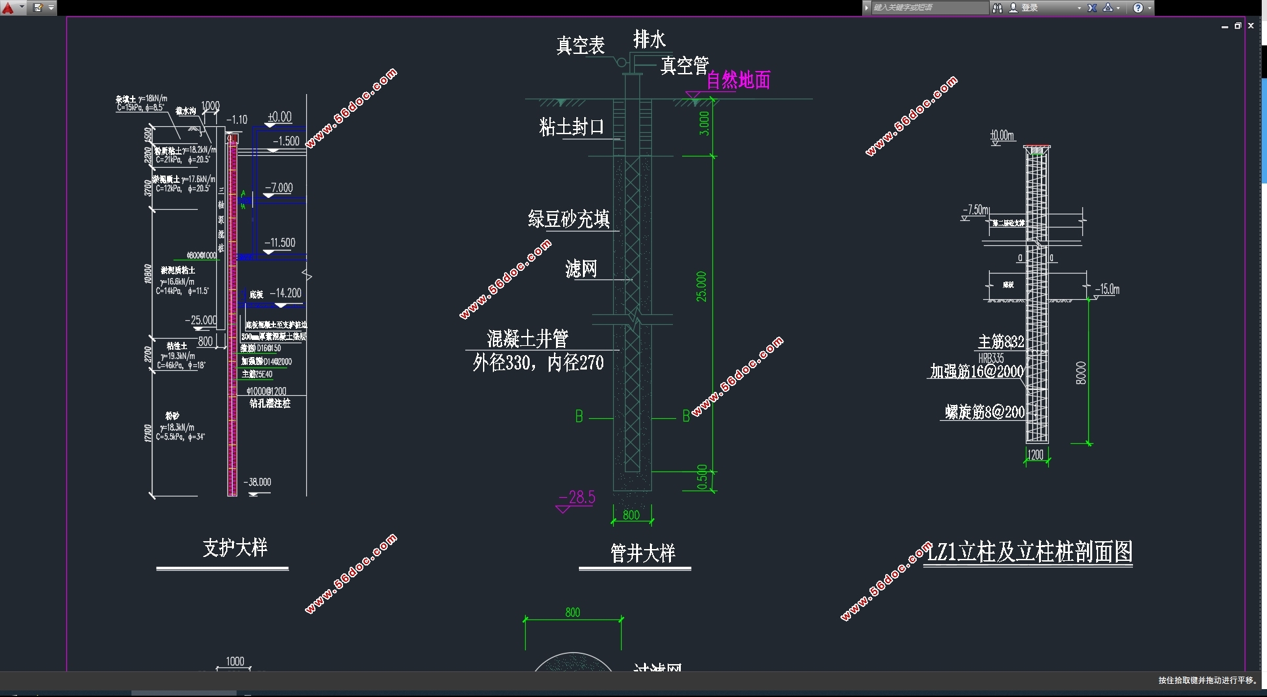Click the Autodesk 360 triangle icon
Viewport: 1267px width, 697px height.
coord(1109,8)
